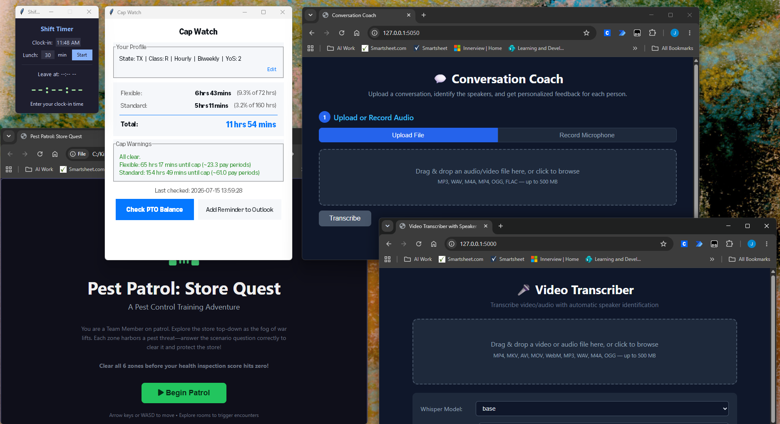Bookmark the Video Transcriber page with the star icon

coord(663,244)
